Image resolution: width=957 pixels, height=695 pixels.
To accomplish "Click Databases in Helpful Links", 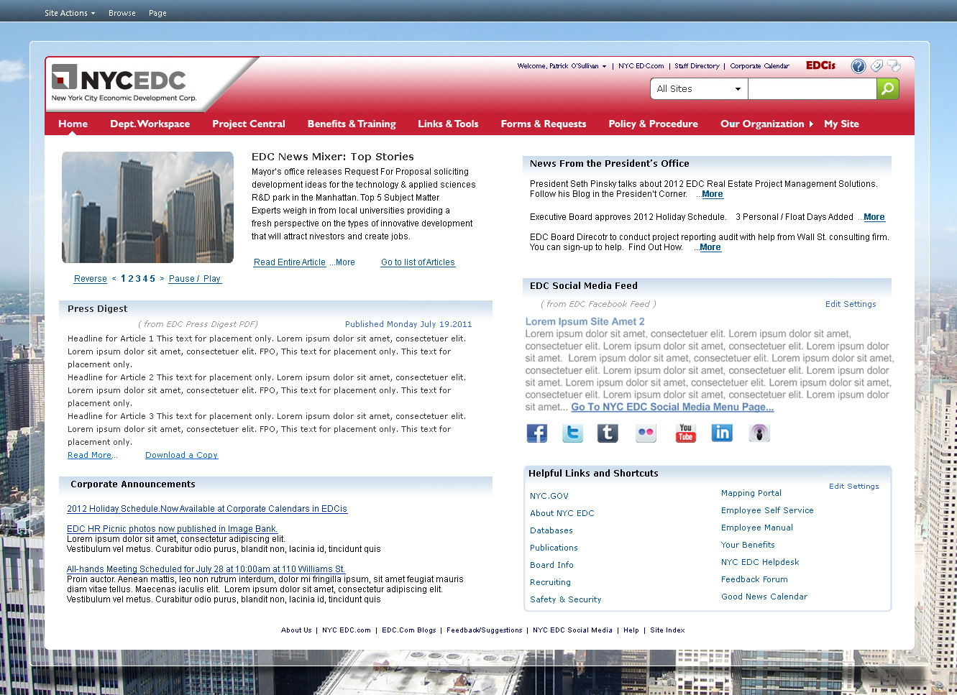I will pos(551,530).
